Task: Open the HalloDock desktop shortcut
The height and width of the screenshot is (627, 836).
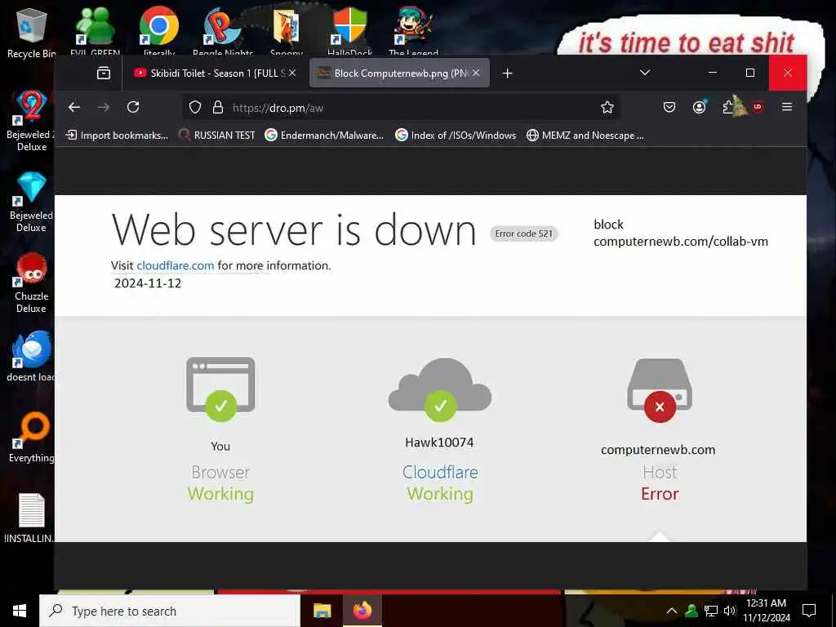Action: (x=350, y=32)
